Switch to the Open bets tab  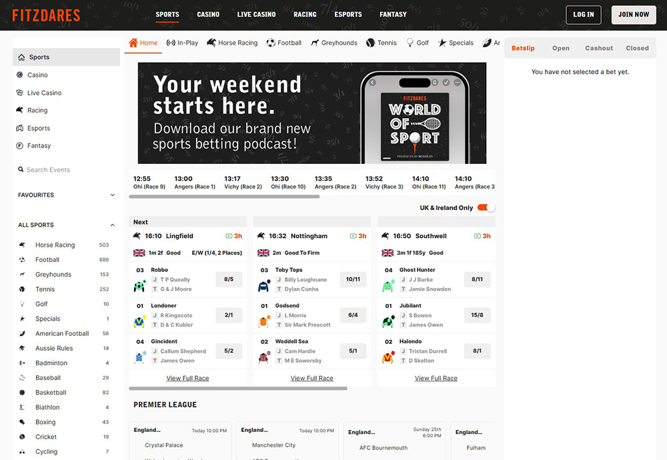(561, 48)
